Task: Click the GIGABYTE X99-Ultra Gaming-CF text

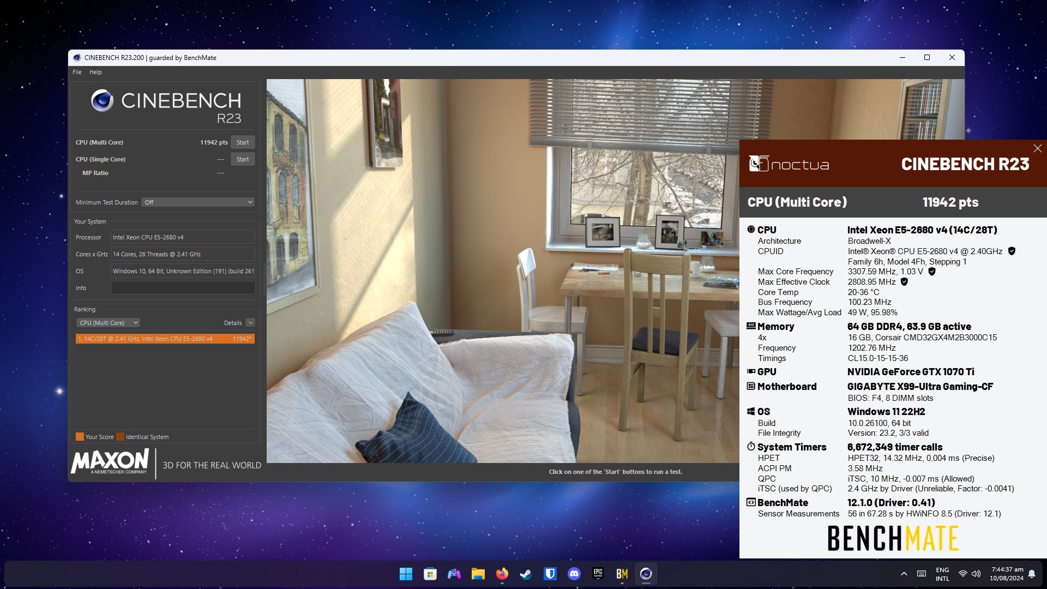Action: point(920,386)
